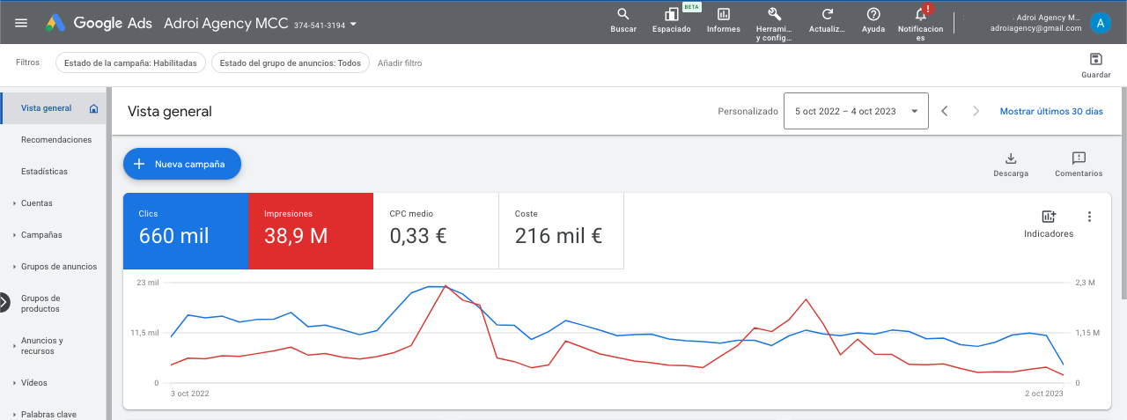Click the Buscar search icon
The image size is (1127, 420).
tap(622, 15)
